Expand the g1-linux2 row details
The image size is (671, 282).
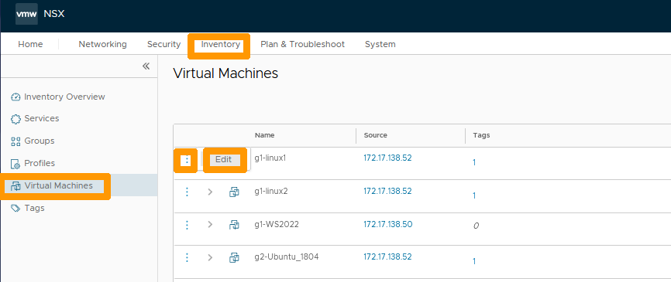tap(210, 192)
